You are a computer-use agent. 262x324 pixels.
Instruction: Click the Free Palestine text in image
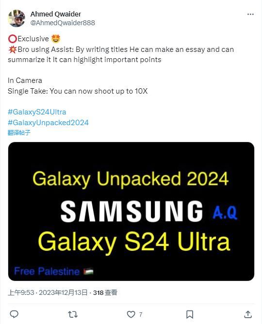(47, 271)
